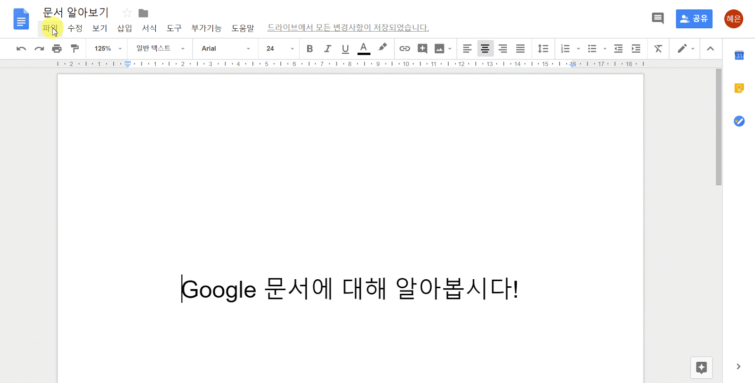Add a comment
Image resolution: width=755 pixels, height=383 pixels.
pyautogui.click(x=422, y=49)
